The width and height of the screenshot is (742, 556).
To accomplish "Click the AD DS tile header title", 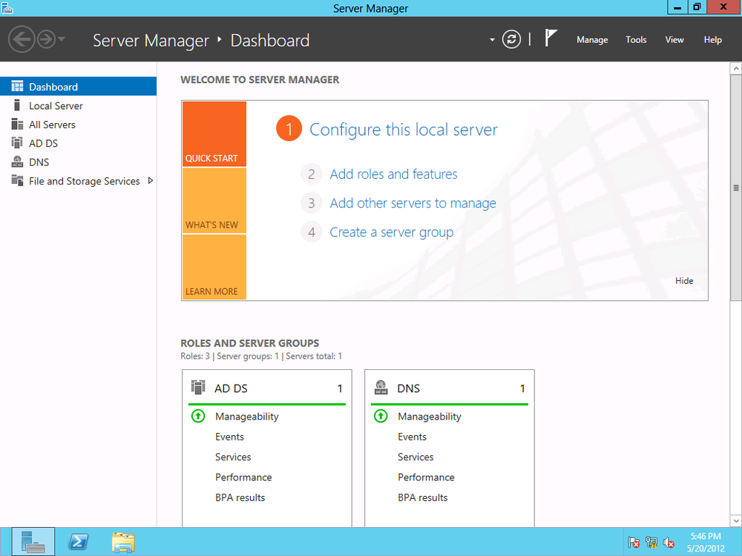I will tap(231, 388).
